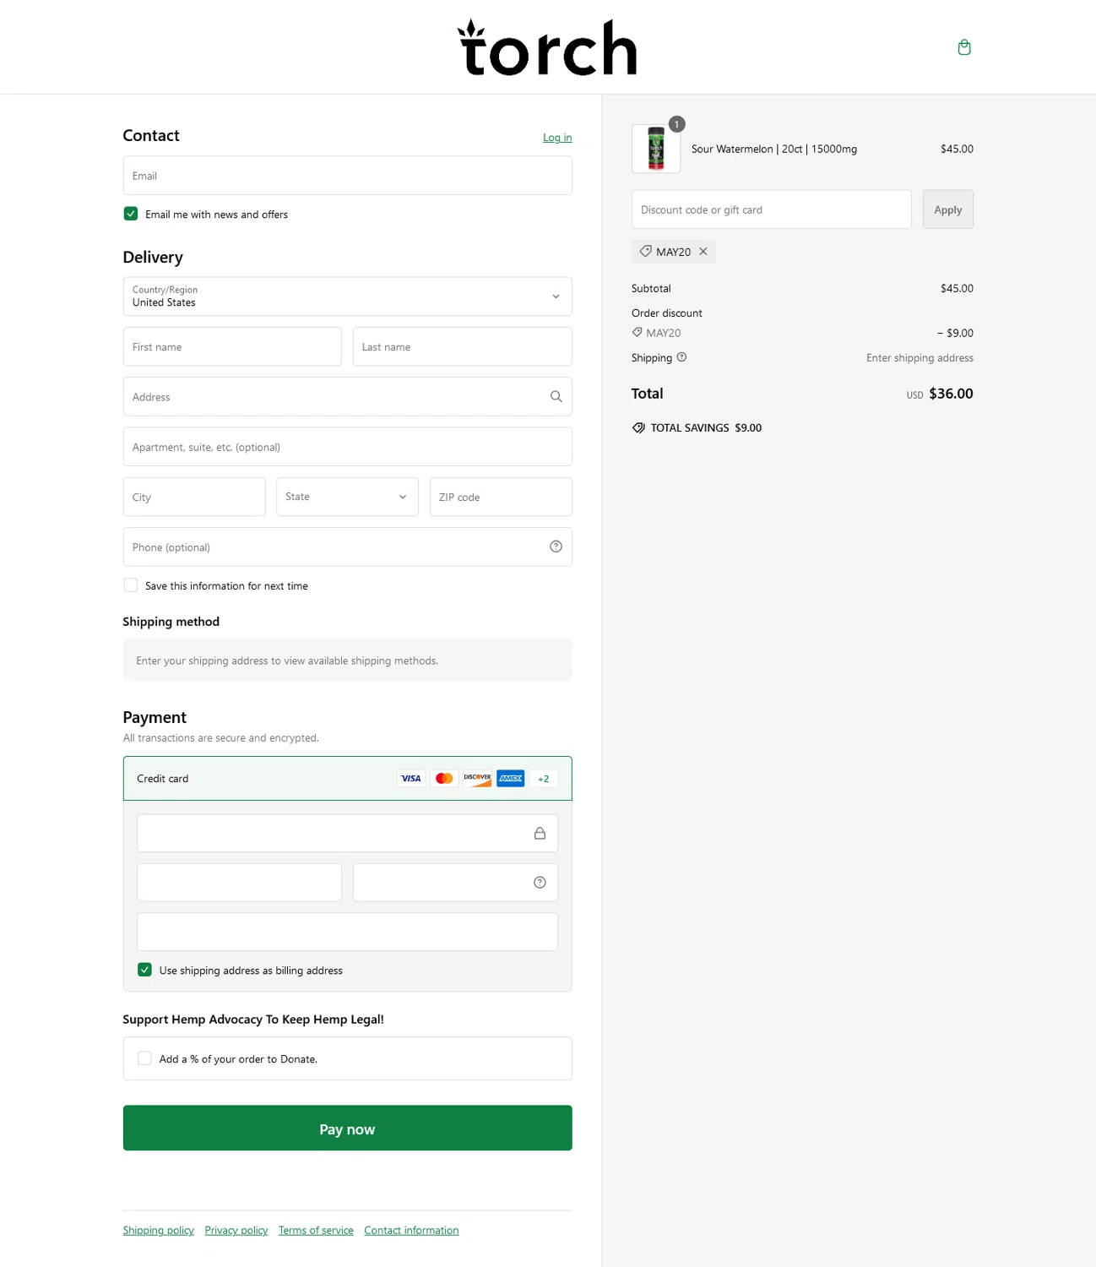Click the torch logo
The image size is (1096, 1267).
(x=548, y=47)
